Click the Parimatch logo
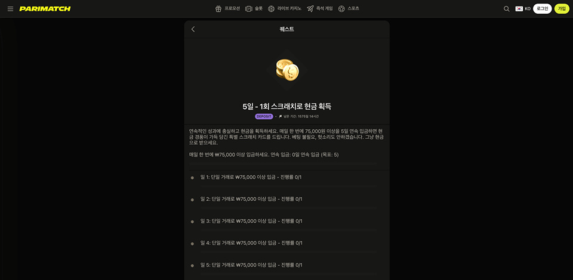The width and height of the screenshot is (573, 280). pyautogui.click(x=45, y=9)
